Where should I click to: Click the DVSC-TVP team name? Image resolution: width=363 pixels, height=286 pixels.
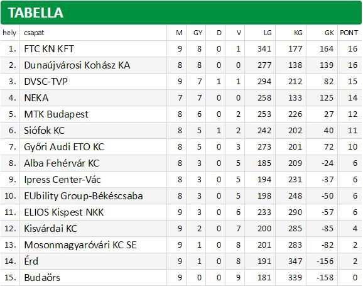click(x=46, y=82)
